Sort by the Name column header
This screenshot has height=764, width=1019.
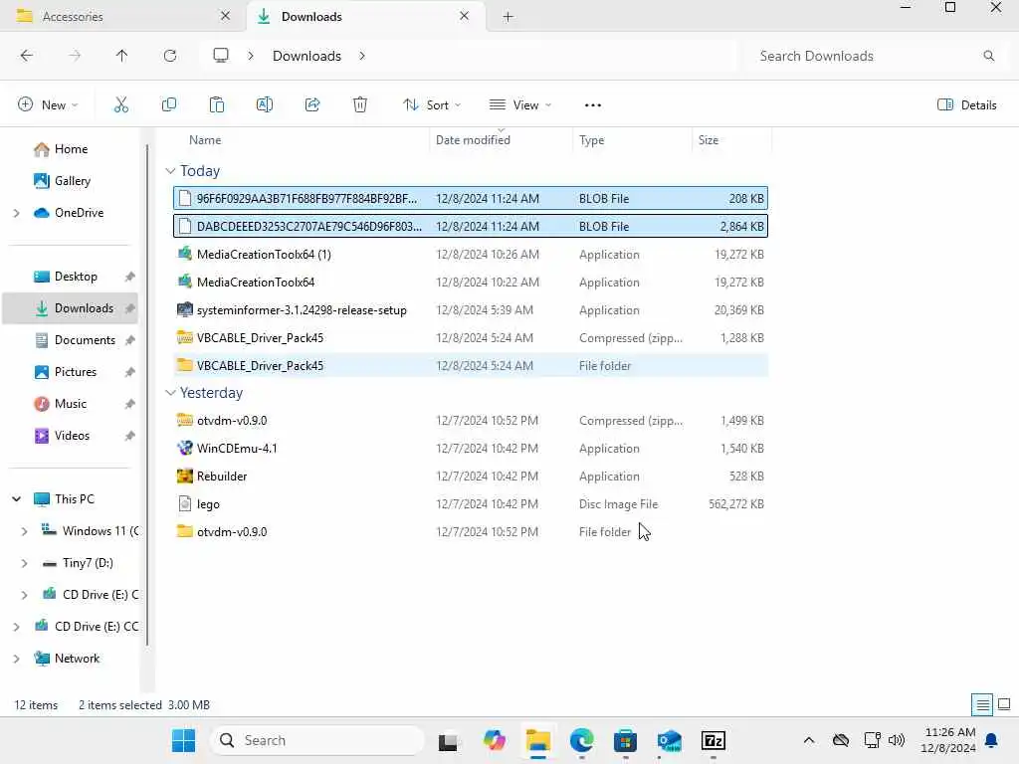point(205,139)
